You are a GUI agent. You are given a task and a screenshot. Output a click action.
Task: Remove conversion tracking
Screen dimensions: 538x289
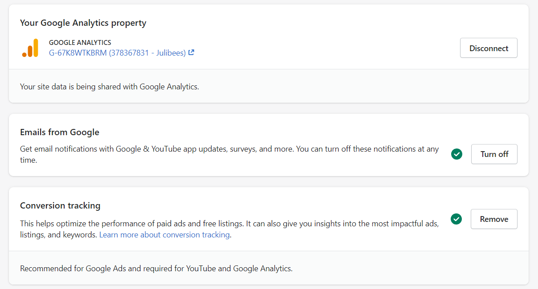[x=493, y=219]
